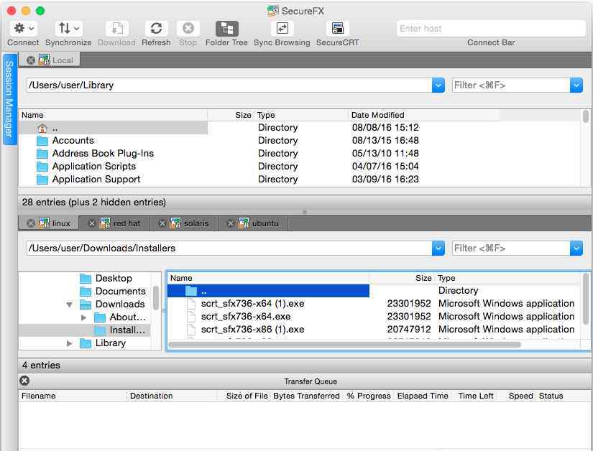Close the ubuntu session tab
The height and width of the screenshot is (451, 593).
point(230,223)
